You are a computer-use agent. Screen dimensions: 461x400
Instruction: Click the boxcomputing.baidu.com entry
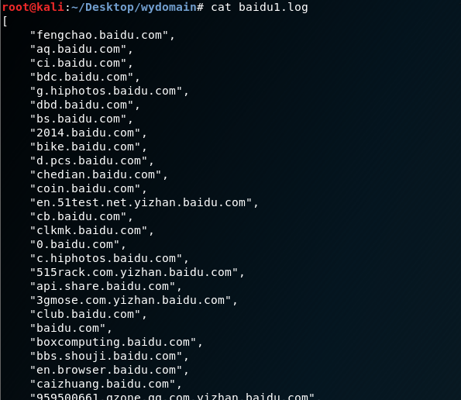(116, 343)
